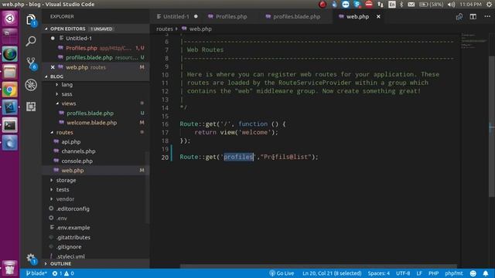495x278 pixels.
Task: Open the Source Control view
Action: [x=31, y=63]
